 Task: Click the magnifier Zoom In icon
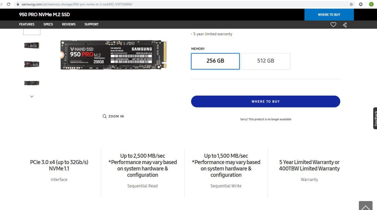[x=105, y=116]
